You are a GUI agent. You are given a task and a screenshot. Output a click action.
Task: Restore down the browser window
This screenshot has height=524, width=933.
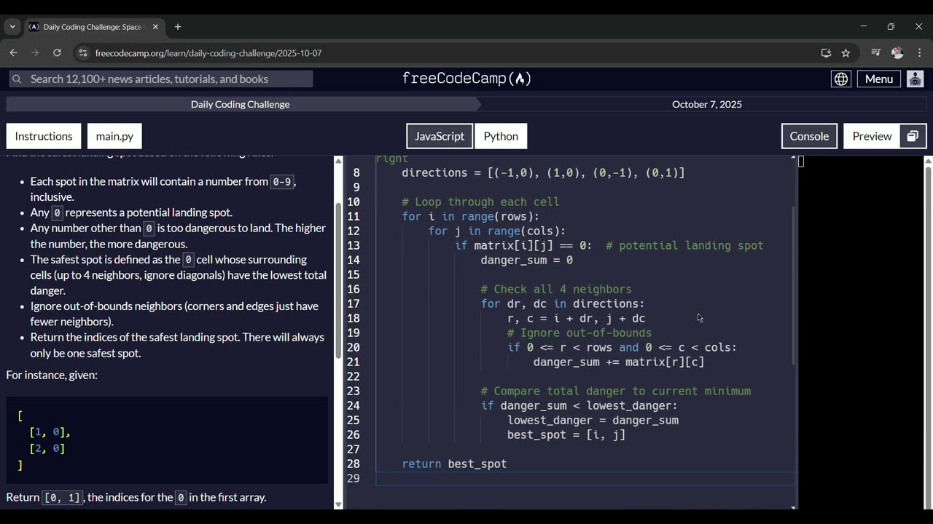point(891,27)
